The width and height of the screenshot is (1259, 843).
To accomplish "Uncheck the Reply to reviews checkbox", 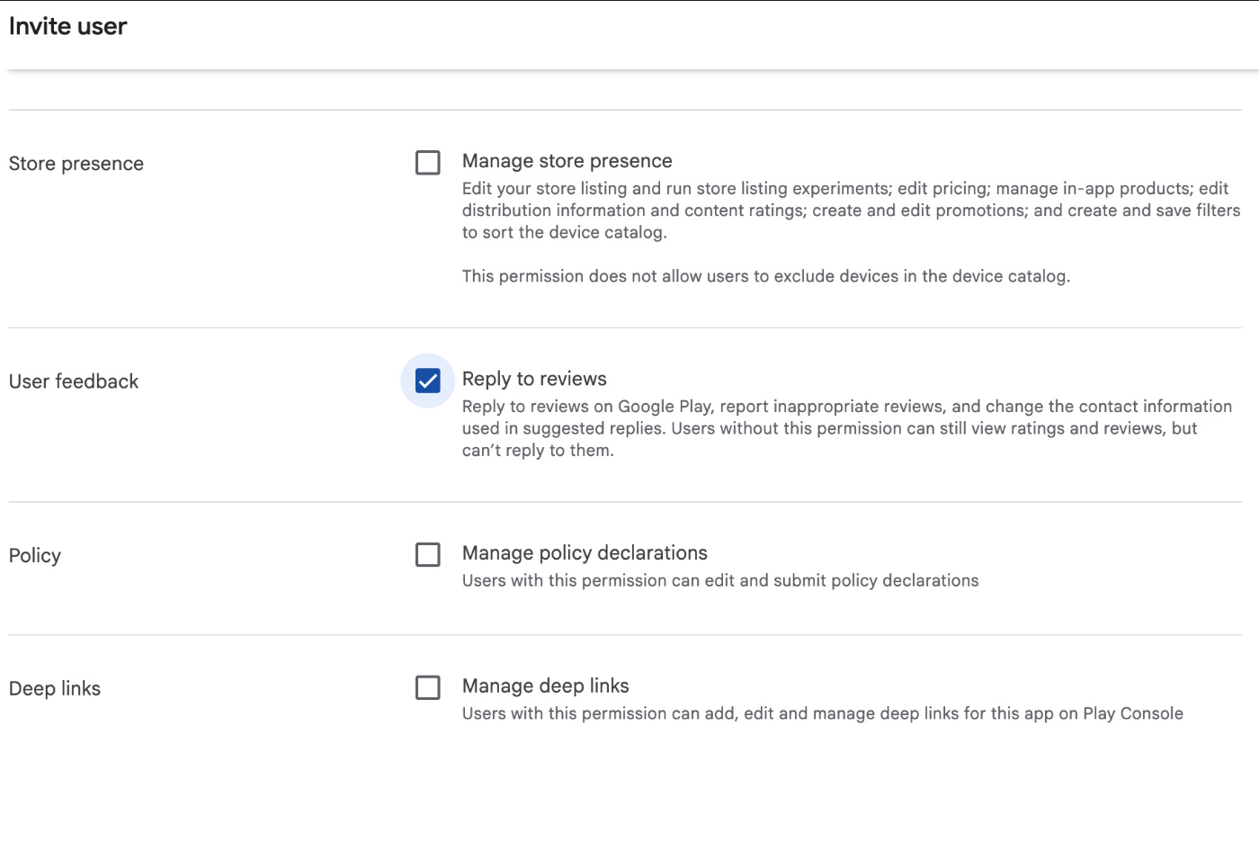I will coord(428,381).
